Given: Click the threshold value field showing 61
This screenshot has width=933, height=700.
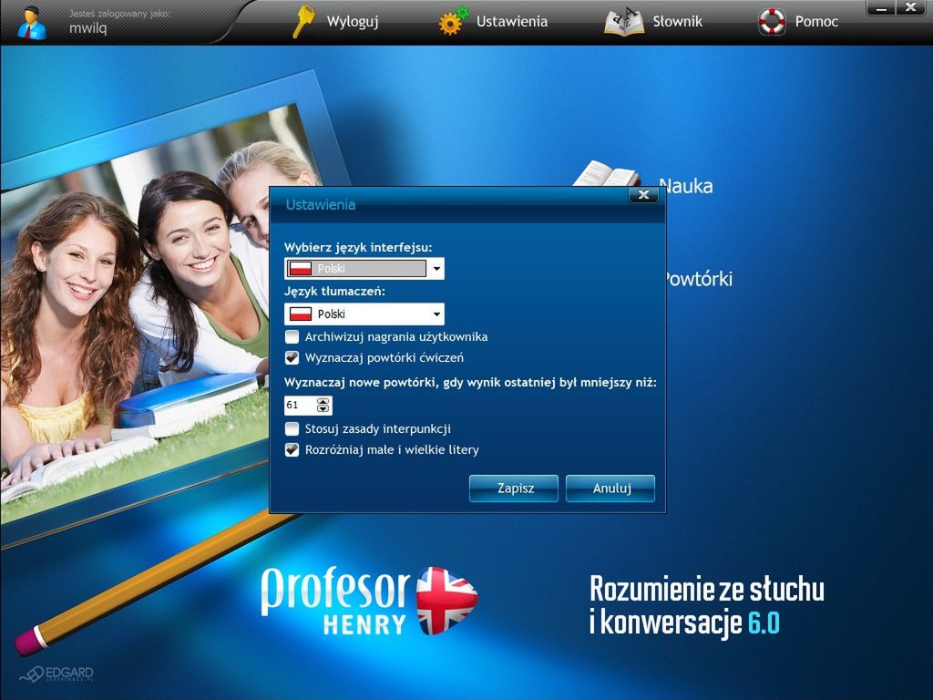Looking at the screenshot, I should (300, 406).
